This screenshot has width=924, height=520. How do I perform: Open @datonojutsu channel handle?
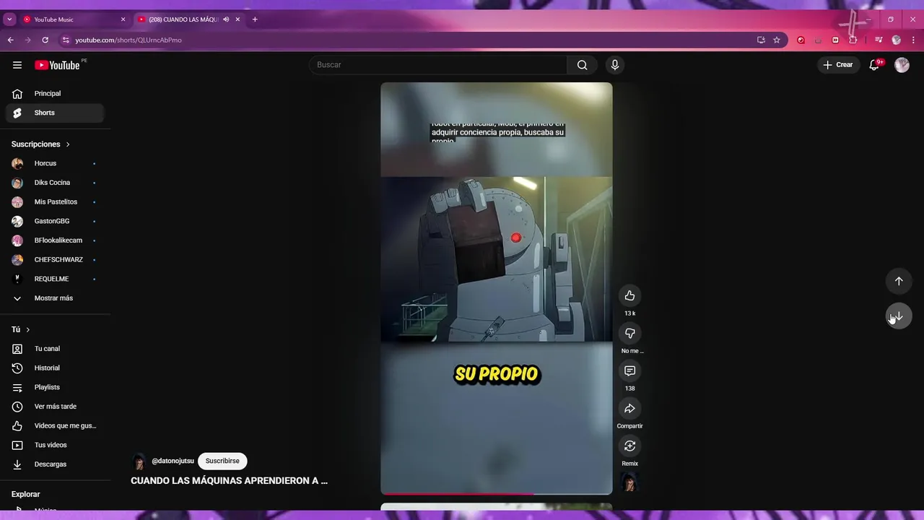point(173,461)
